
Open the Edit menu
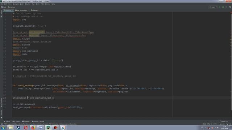coord(6,4)
